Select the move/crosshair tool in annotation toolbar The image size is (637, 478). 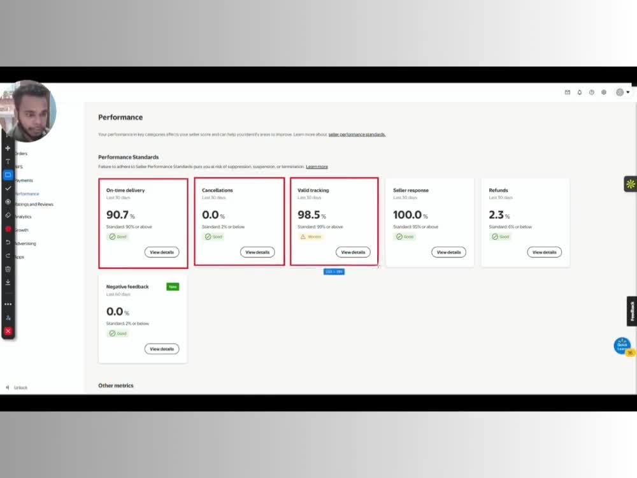[x=8, y=148]
